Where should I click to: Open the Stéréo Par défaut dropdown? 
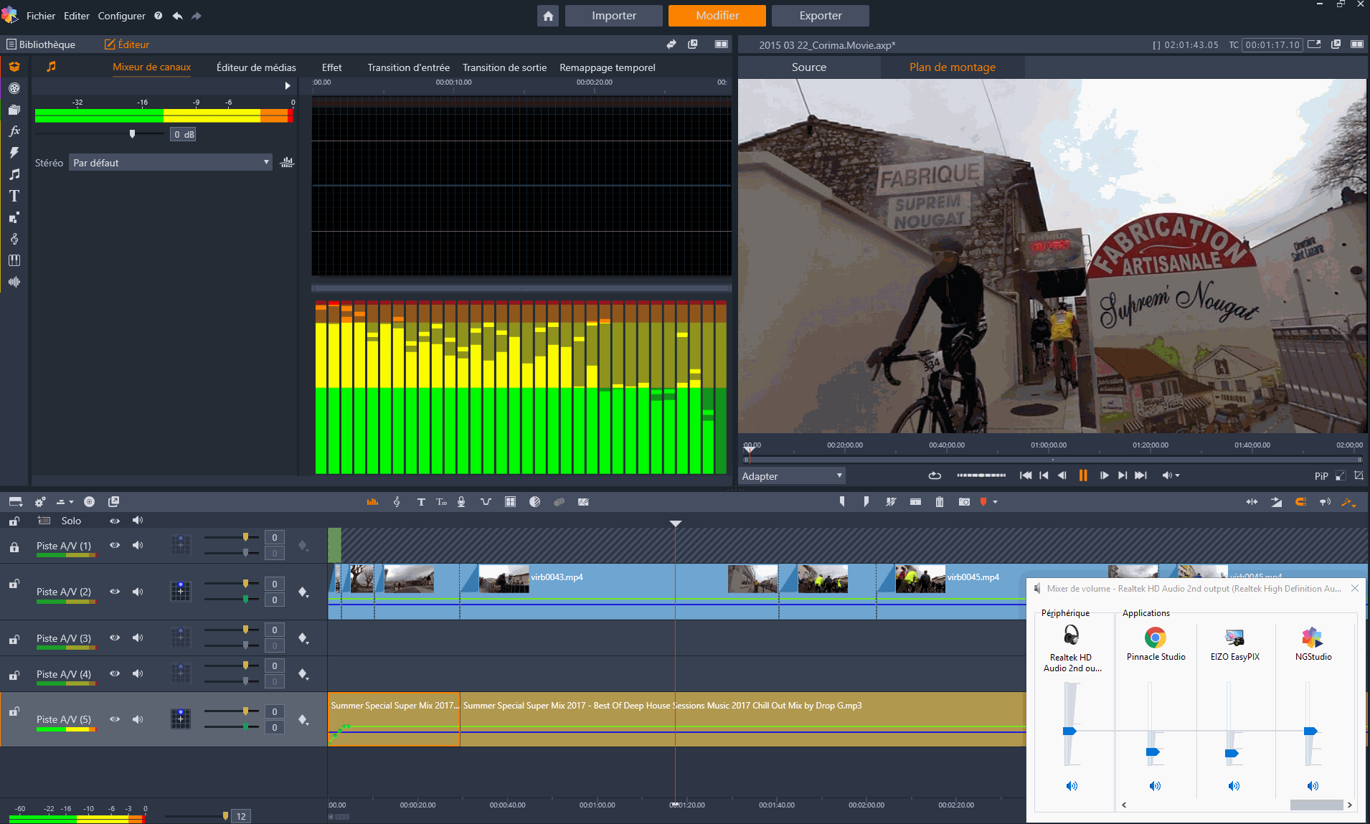click(171, 163)
